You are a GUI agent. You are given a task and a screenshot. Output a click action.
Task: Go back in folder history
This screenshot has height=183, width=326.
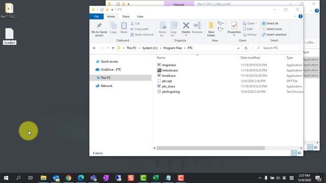pos(94,48)
